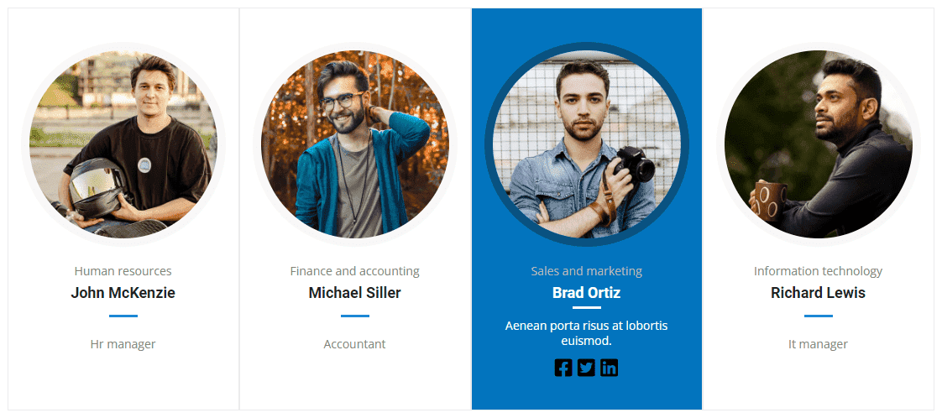Screen dimensions: 942x418
Task: Click the blue divider under Richard Lewis
Action: [x=819, y=316]
